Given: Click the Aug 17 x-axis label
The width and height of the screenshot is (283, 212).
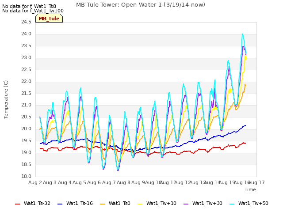Looking at the screenshot, I should point(257,182).
